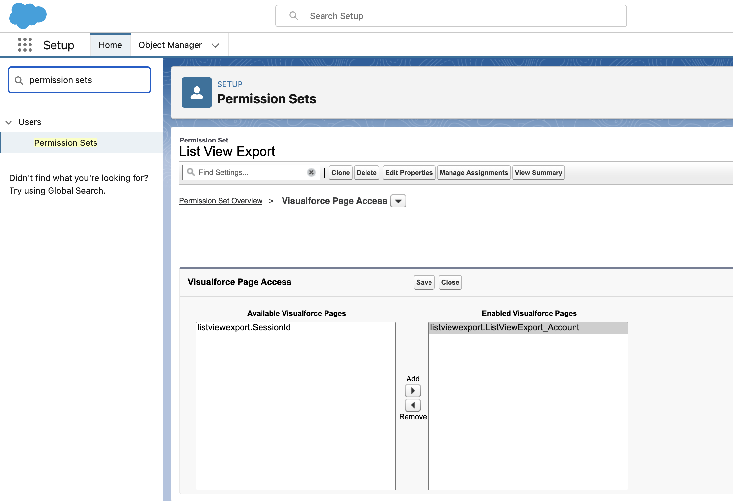Select Permission Sets in sidebar
This screenshot has height=501, width=733.
point(66,143)
